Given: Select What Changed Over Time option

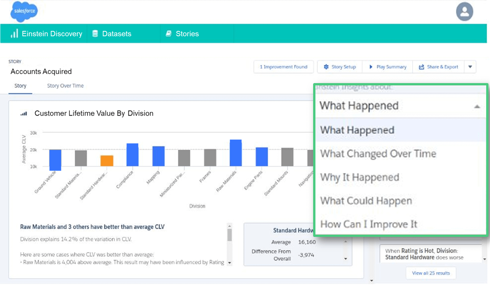Looking at the screenshot, I should click(x=400, y=154).
